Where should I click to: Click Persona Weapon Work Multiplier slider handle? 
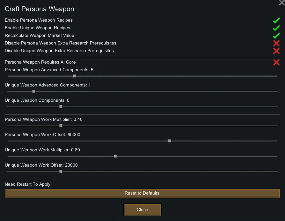pyautogui.click(x=61, y=126)
